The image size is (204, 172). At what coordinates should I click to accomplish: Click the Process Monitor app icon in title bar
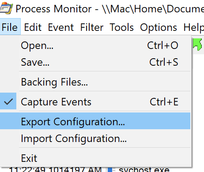(x=6, y=8)
